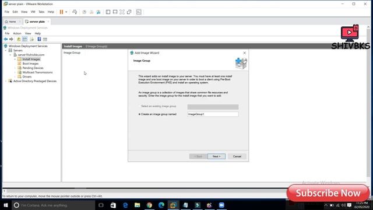The width and height of the screenshot is (373, 210).
Task: Click the ImageGroup1 name field
Action: pyautogui.click(x=213, y=114)
